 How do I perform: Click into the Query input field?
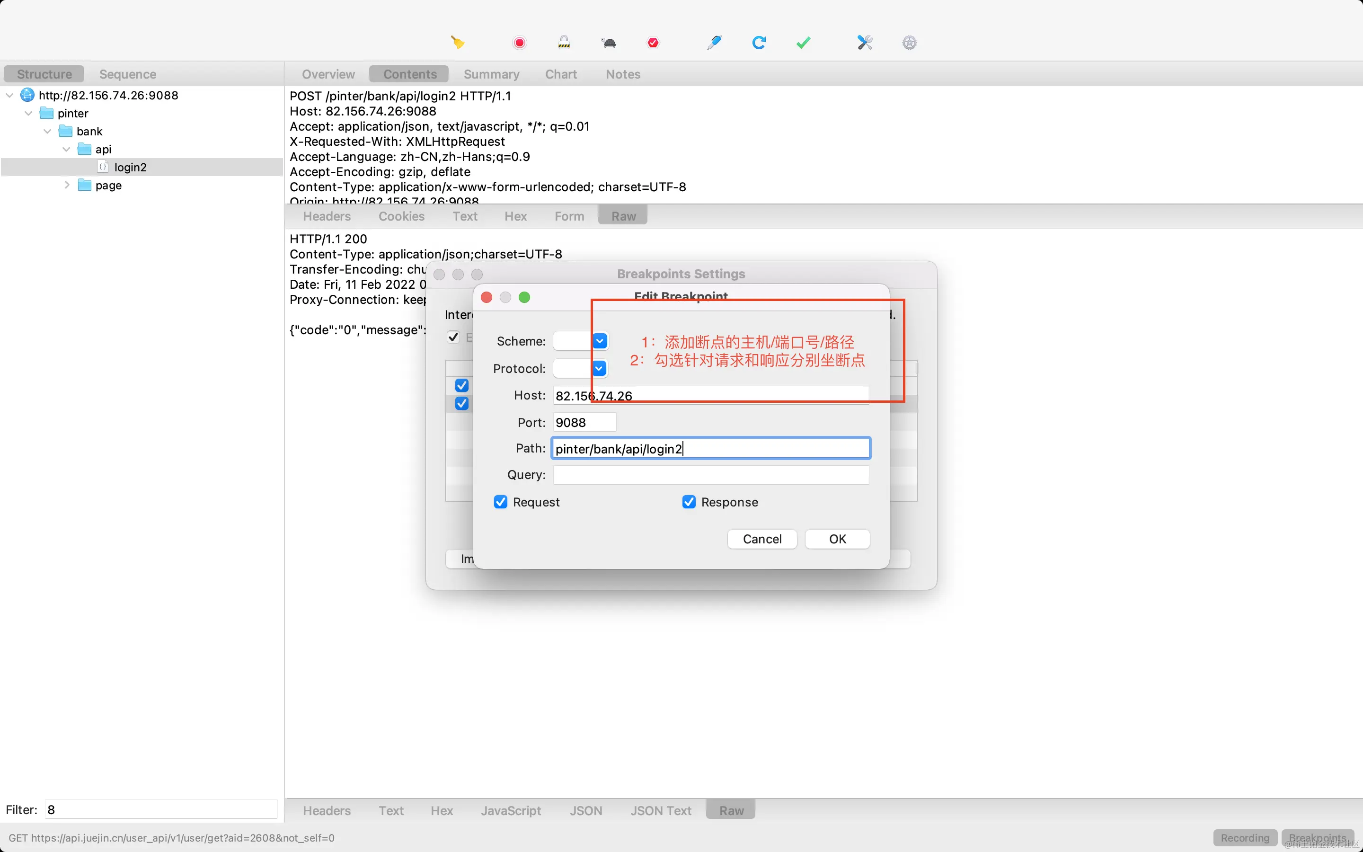click(710, 474)
